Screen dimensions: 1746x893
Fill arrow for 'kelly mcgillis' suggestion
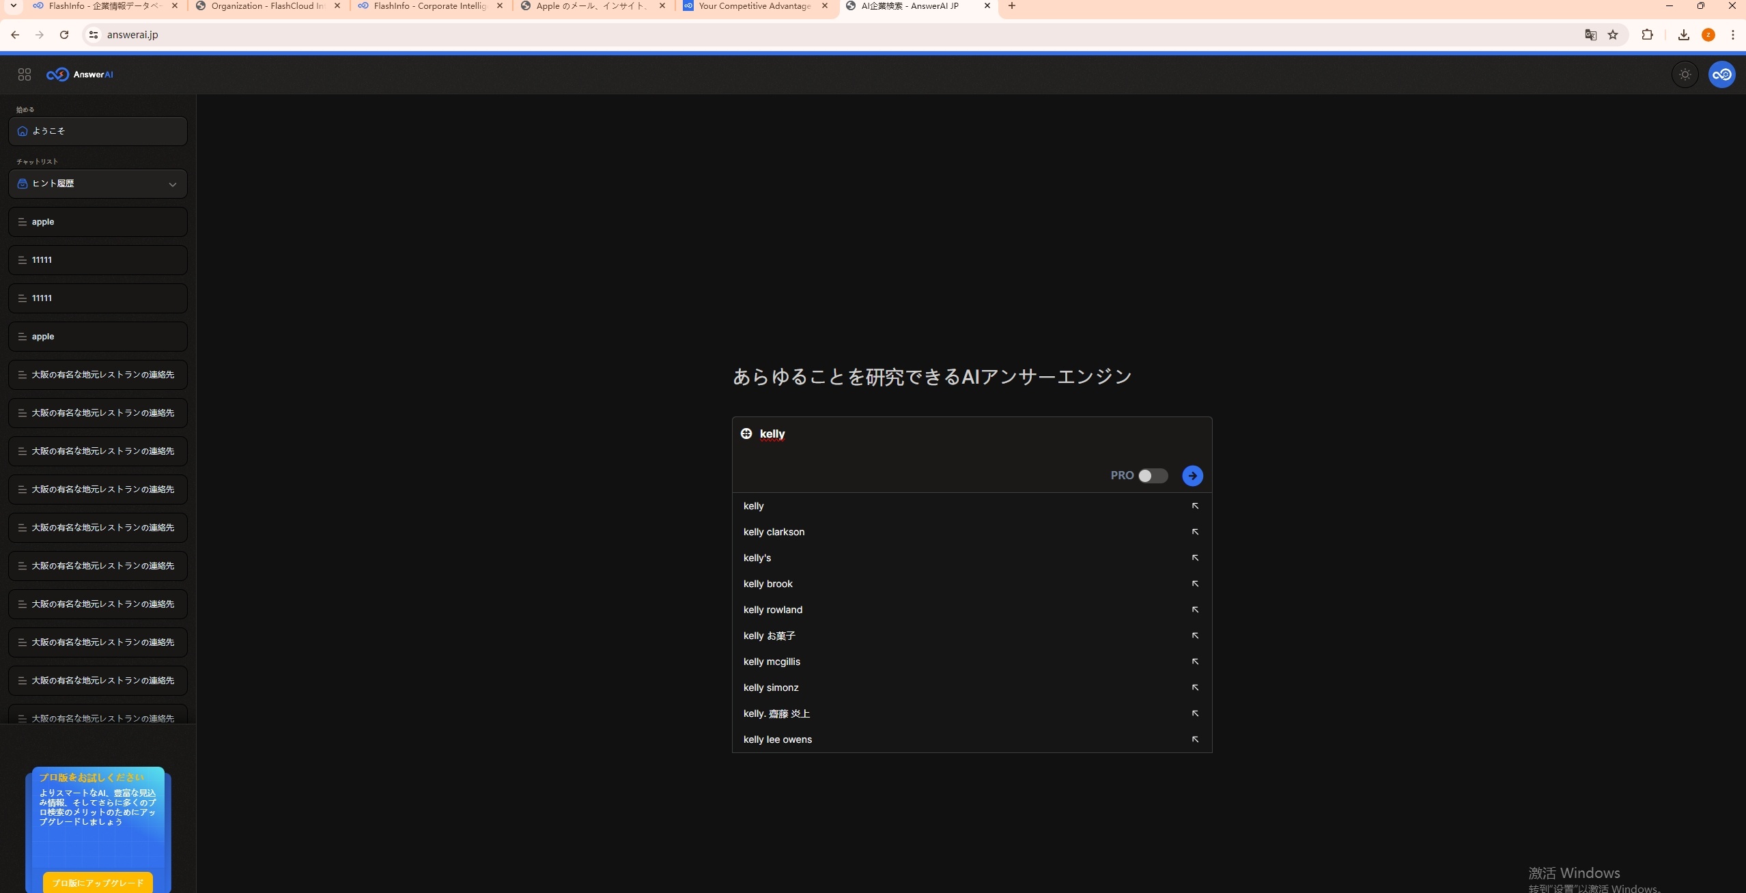click(1195, 662)
